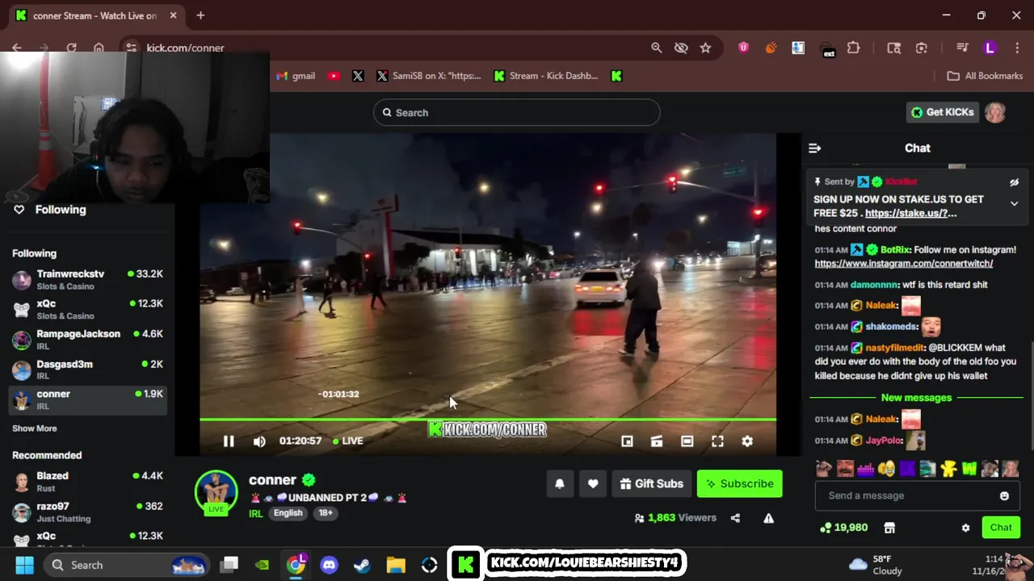Toggle theater mode in player
Image resolution: width=1034 pixels, height=581 pixels.
point(687,441)
